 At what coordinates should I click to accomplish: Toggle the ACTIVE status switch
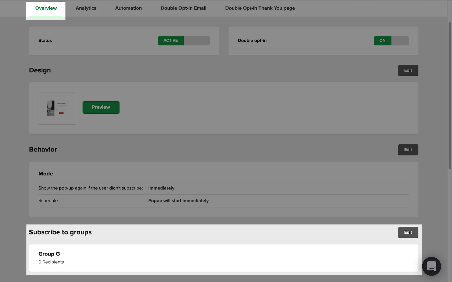(x=183, y=41)
